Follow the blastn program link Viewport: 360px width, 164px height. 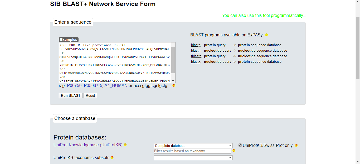tap(196, 51)
